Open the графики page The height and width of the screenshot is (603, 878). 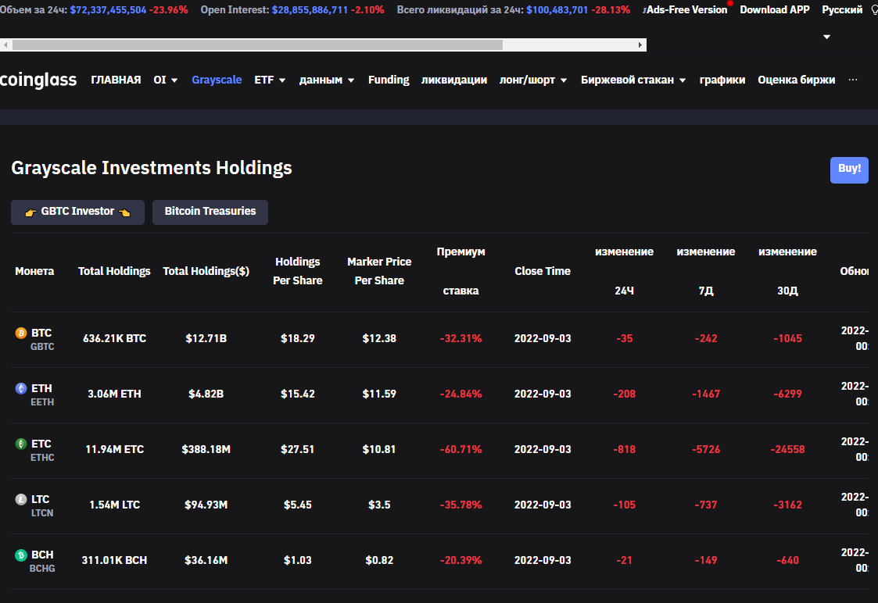coord(722,80)
